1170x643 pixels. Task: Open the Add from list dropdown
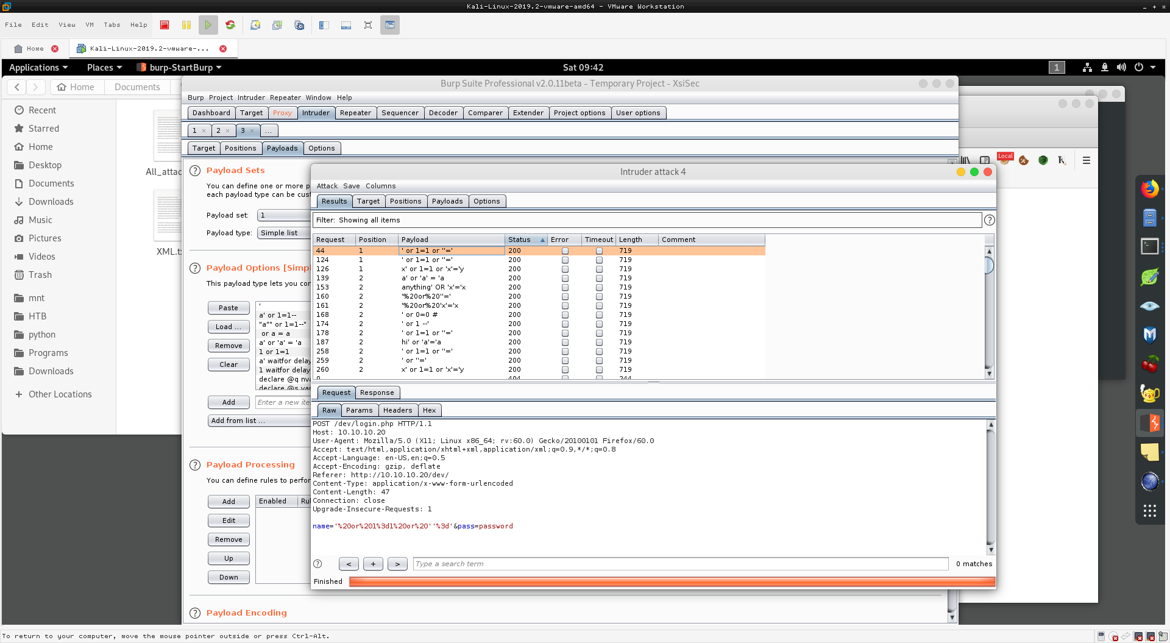point(259,421)
